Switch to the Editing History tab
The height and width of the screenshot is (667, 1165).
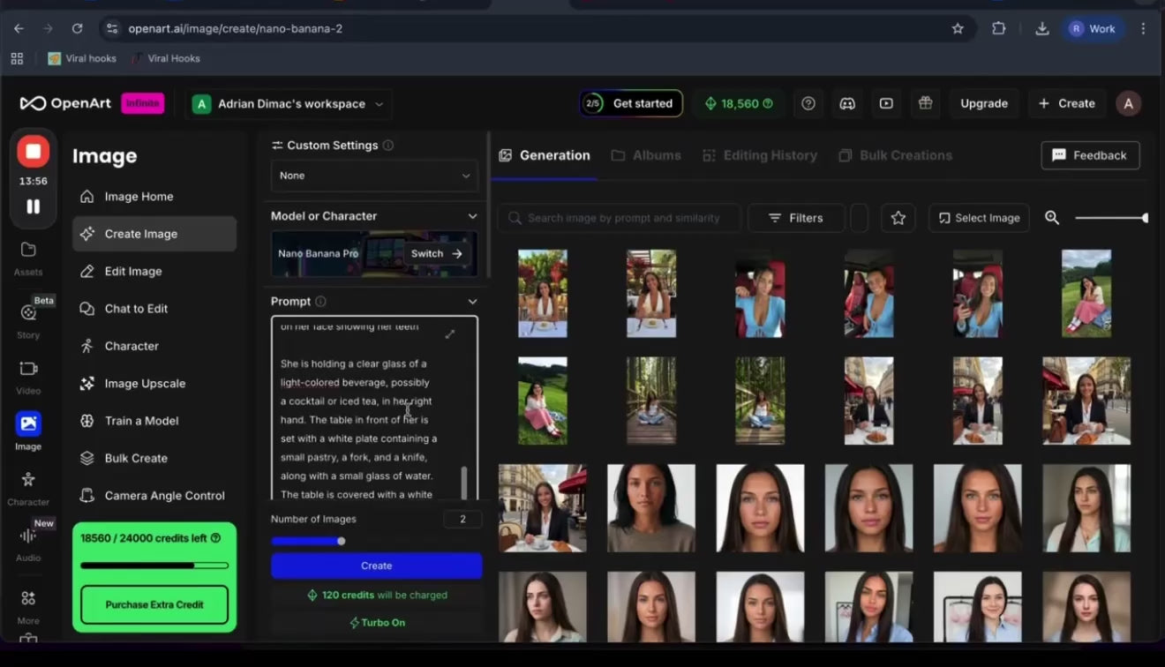760,155
